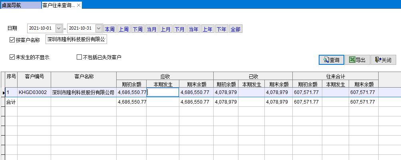Click the 客户名称 column header
This screenshot has height=160, width=401.
[x=83, y=76]
